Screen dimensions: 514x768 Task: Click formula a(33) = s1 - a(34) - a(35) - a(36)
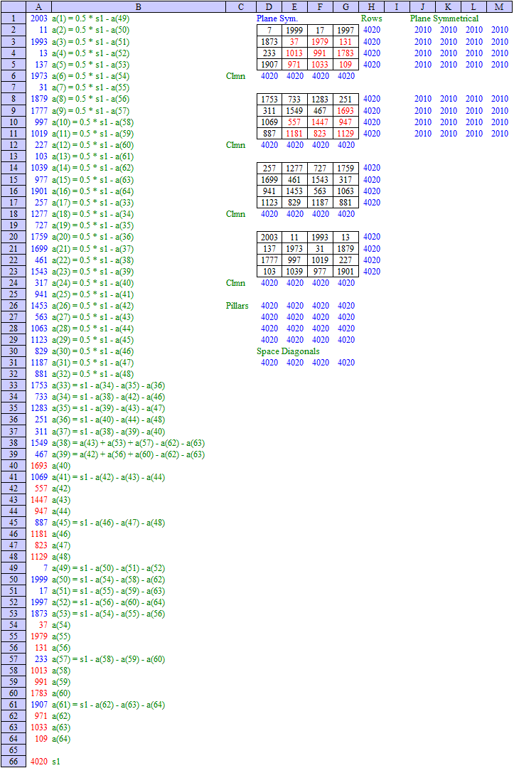[x=108, y=385]
